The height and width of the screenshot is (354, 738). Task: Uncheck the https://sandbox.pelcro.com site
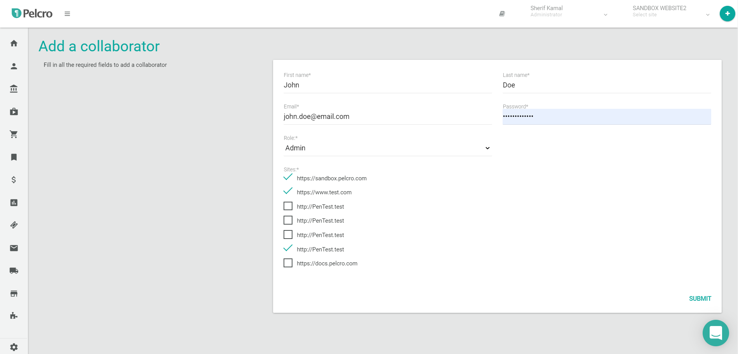click(x=288, y=178)
